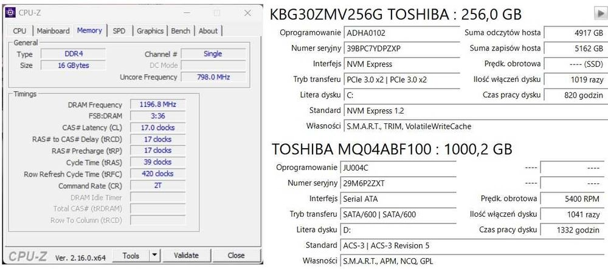This screenshot has height=269, width=608.
Task: Click firmware value ADHA0102
Action: [x=402, y=33]
